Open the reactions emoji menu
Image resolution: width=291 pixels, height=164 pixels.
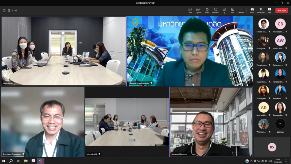pyautogui.click(x=216, y=10)
